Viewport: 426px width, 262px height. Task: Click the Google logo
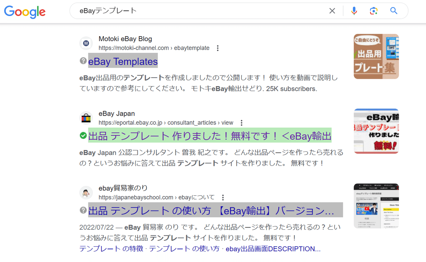pyautogui.click(x=25, y=12)
